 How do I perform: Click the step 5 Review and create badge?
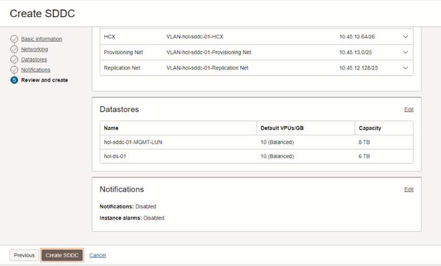[14, 80]
